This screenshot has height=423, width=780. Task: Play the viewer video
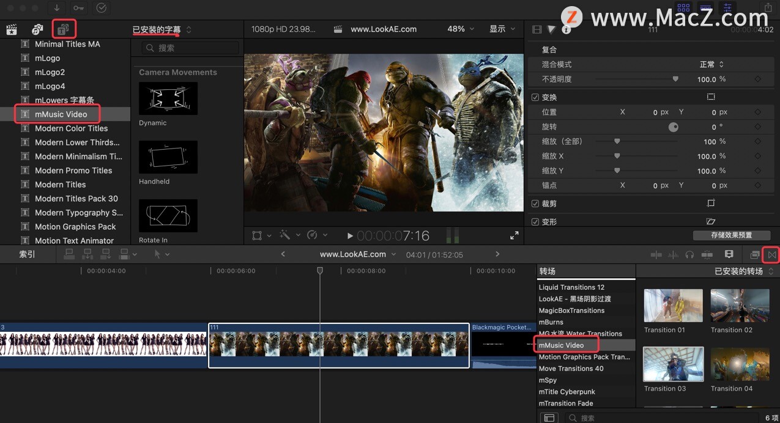coord(350,235)
